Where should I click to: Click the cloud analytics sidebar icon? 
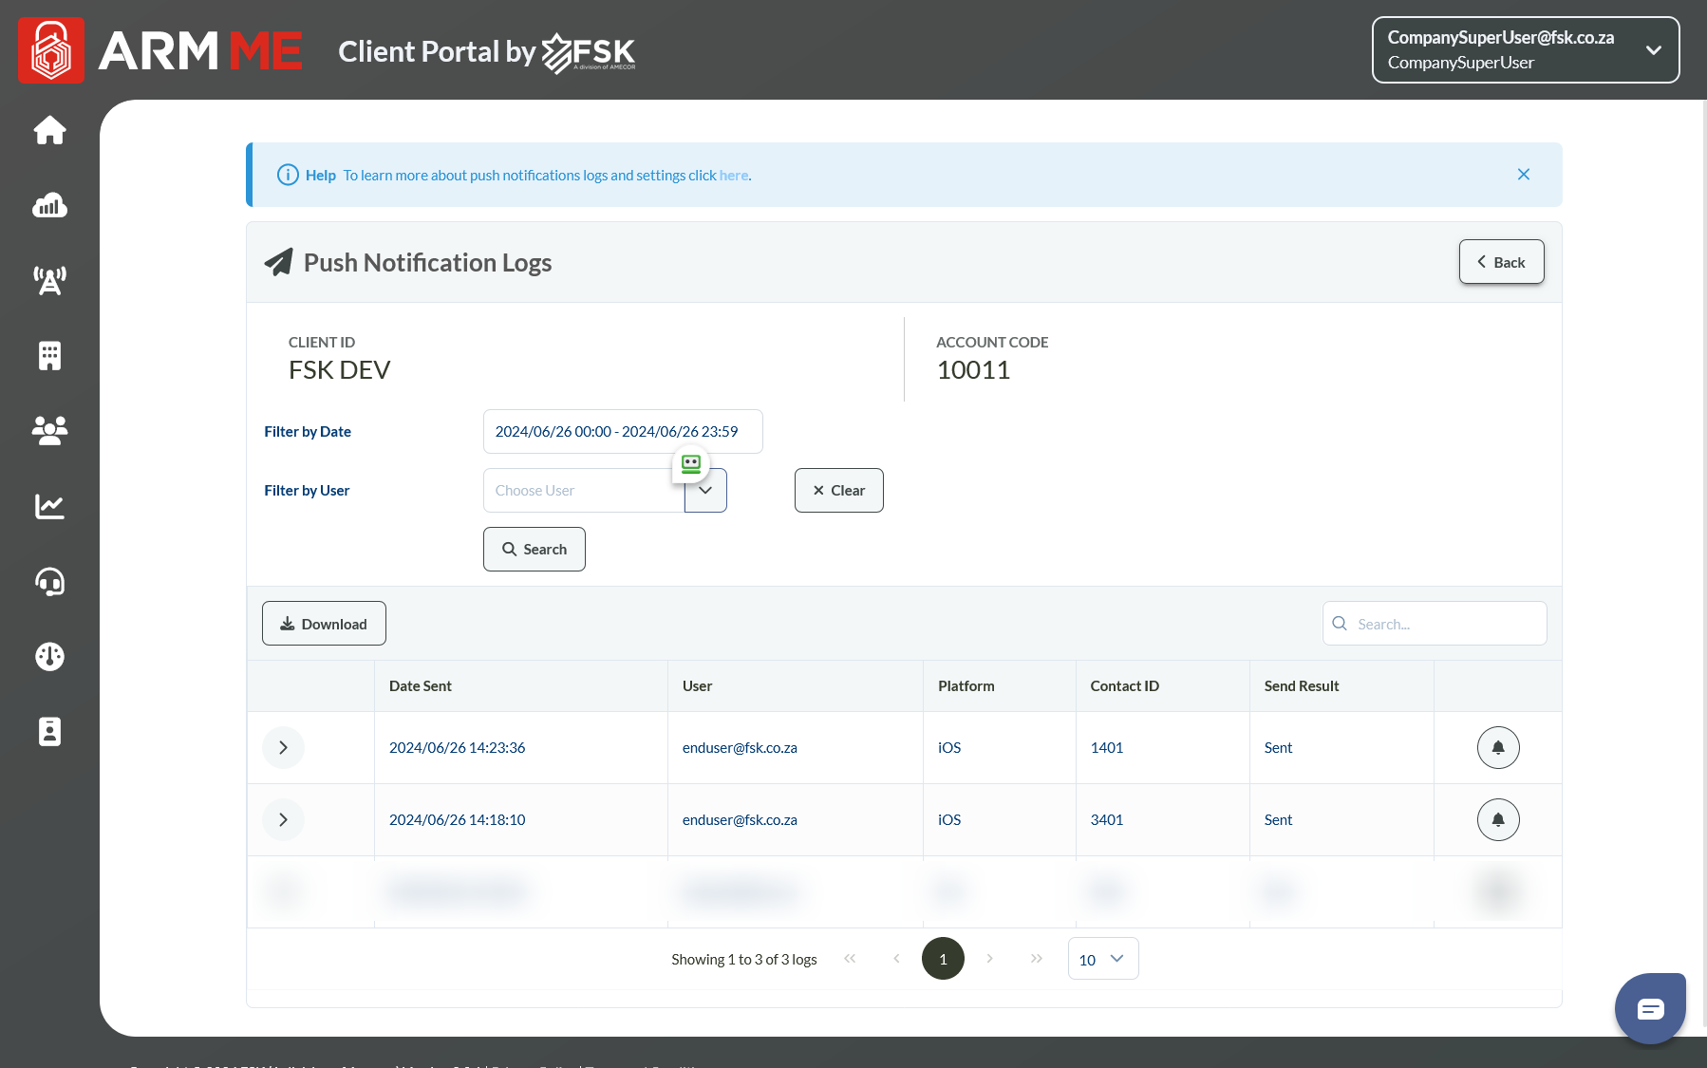click(49, 205)
